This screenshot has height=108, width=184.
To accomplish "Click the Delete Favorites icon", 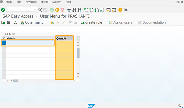I will click(x=58, y=22).
